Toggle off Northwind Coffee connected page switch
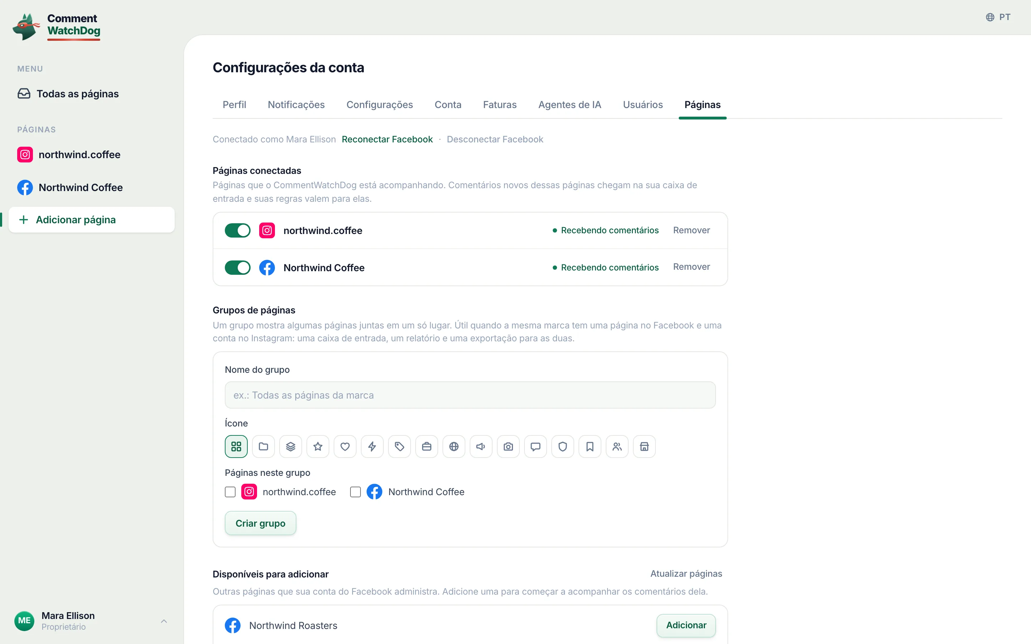Screen dimensions: 1031x644 pyautogui.click(x=238, y=268)
